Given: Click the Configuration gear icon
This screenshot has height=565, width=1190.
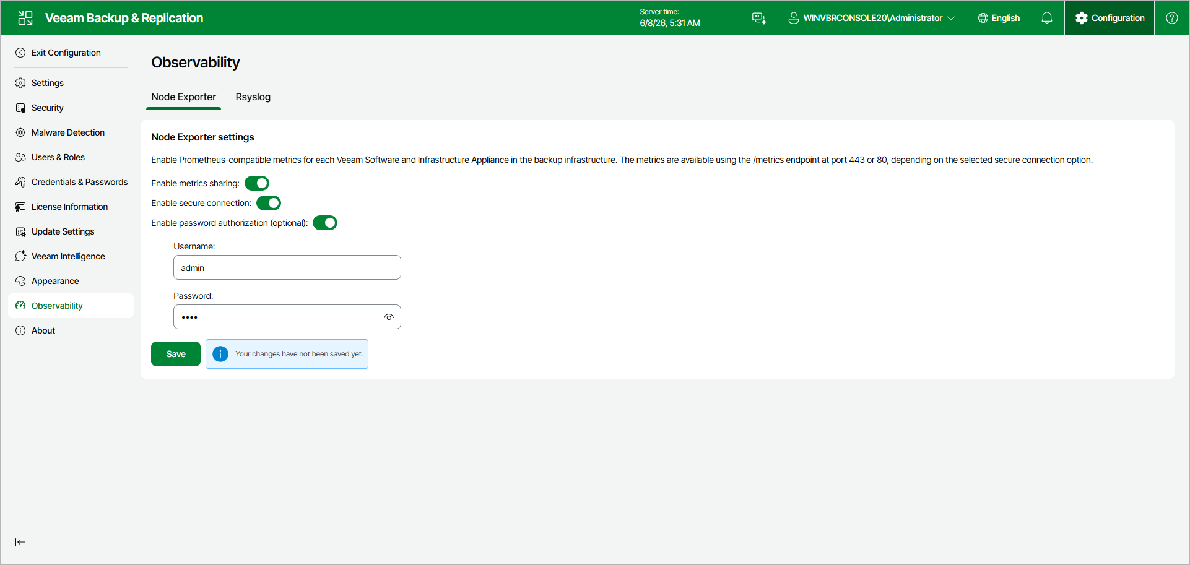Looking at the screenshot, I should click(x=1082, y=18).
